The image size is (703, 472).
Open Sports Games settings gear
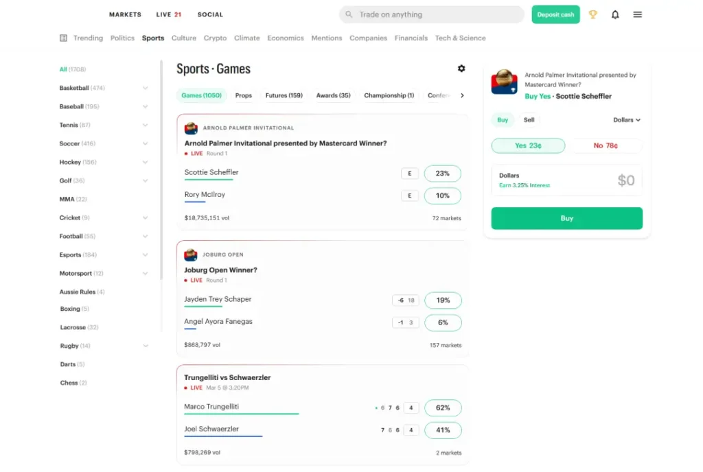461,69
